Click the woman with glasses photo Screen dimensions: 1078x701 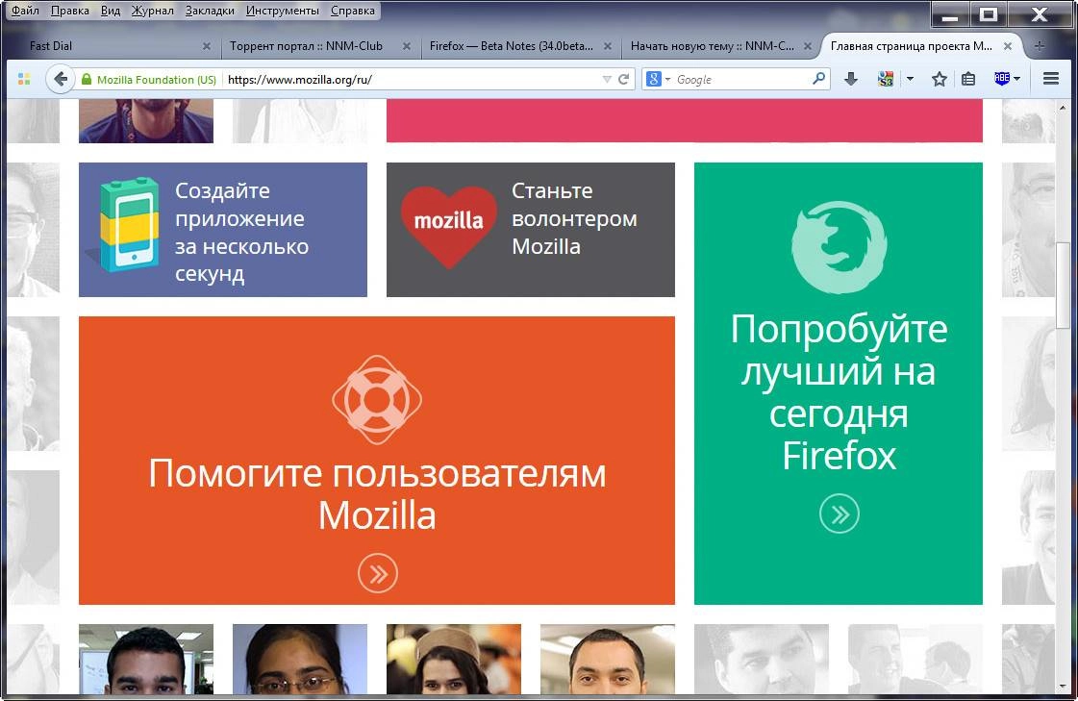click(300, 659)
